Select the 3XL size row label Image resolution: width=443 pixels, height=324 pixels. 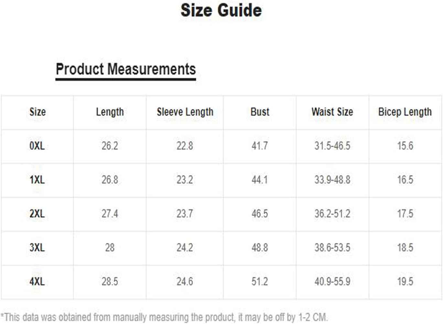(x=37, y=247)
